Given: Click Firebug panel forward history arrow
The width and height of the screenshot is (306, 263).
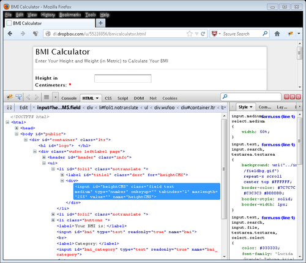Looking at the screenshot, I should point(37,97).
